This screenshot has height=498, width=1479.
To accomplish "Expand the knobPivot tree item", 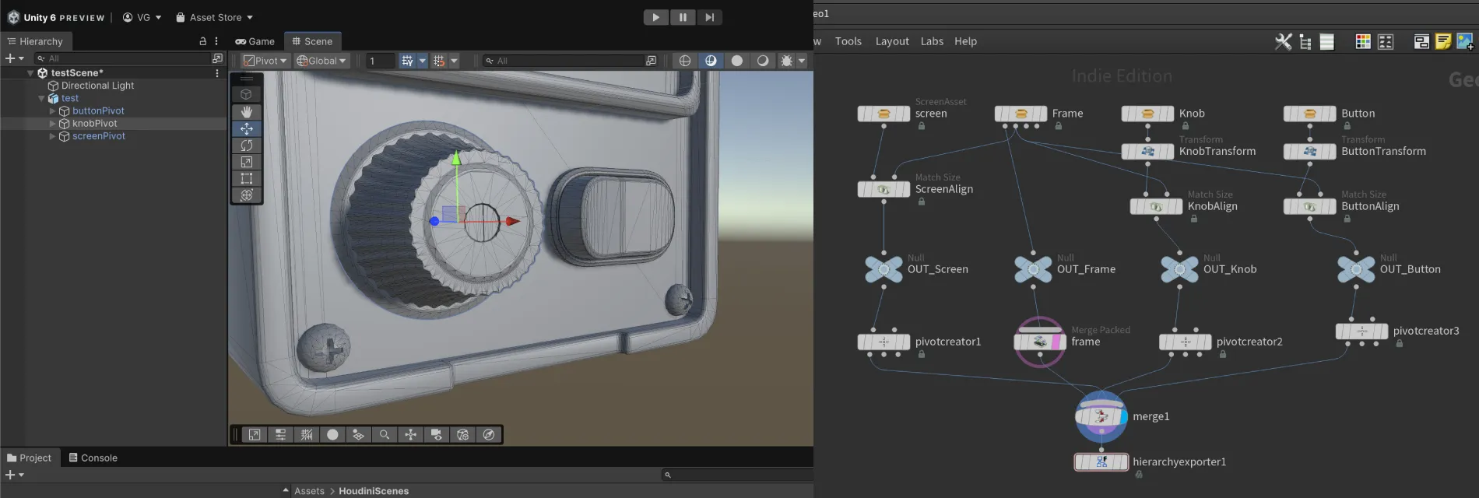I will pos(52,124).
